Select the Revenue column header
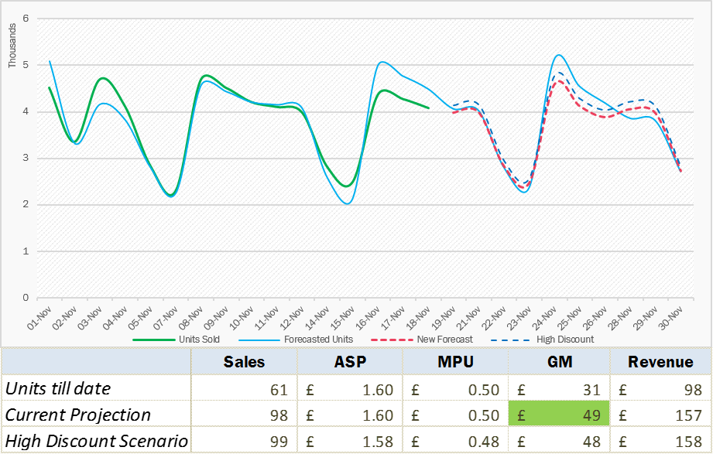This screenshot has width=713, height=454. point(660,362)
